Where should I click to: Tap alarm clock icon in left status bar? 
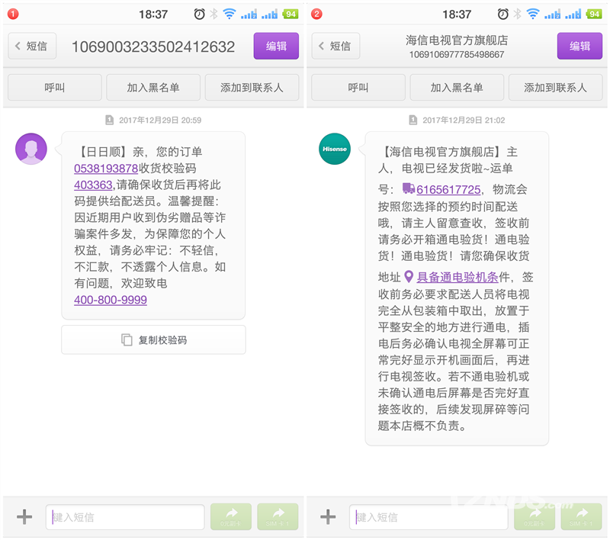[200, 14]
